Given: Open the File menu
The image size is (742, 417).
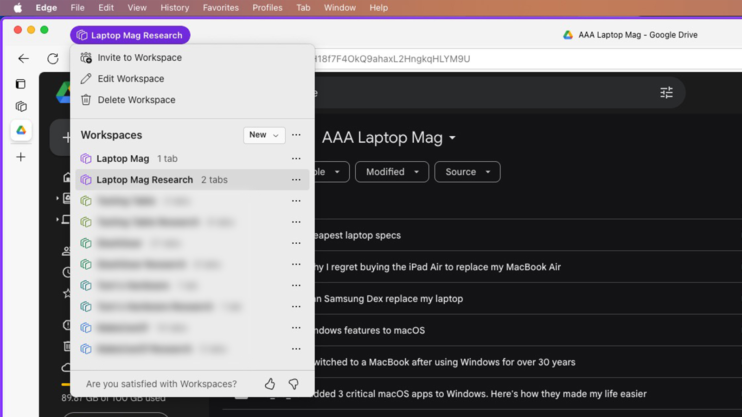Looking at the screenshot, I should [77, 7].
